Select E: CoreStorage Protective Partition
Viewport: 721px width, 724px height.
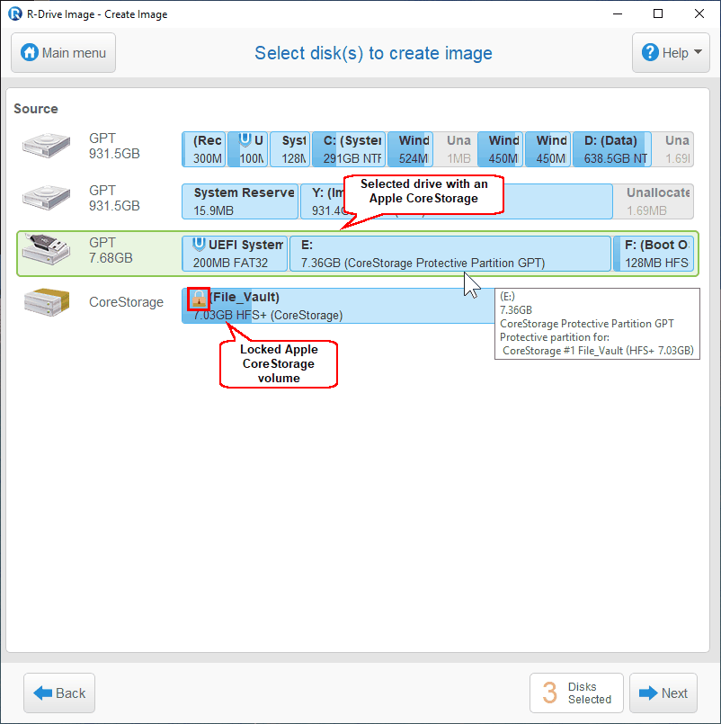click(450, 254)
